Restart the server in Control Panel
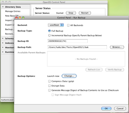Viewport: 129px width, 113px height. tap(85, 13)
